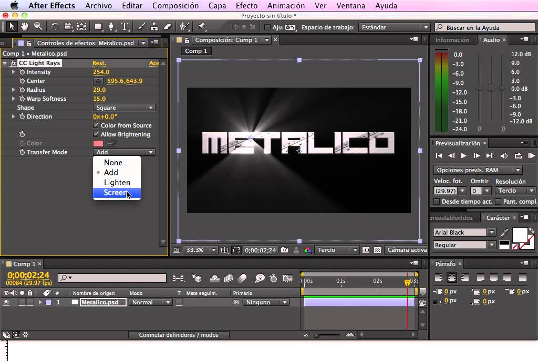Expand the Metalico.psd layer triangle
Screen dimensions: 538x361
(40, 302)
